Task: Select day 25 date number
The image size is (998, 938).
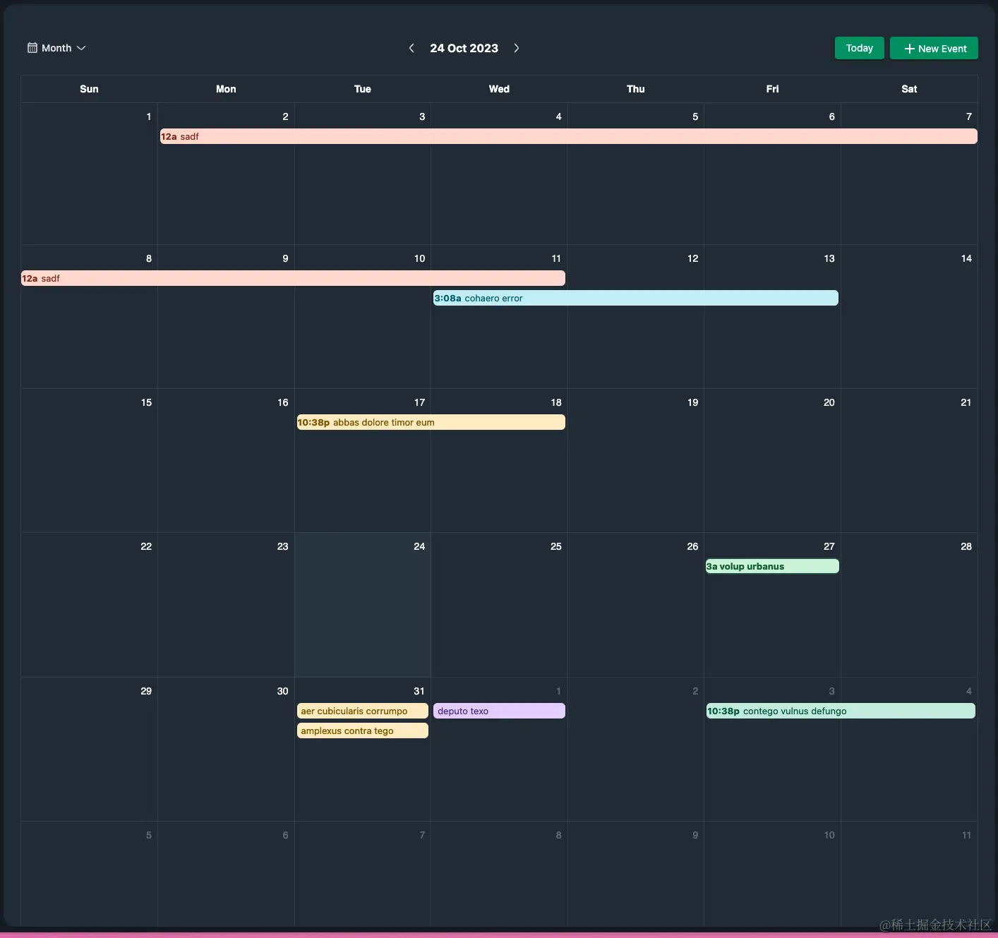Action: tap(556, 546)
